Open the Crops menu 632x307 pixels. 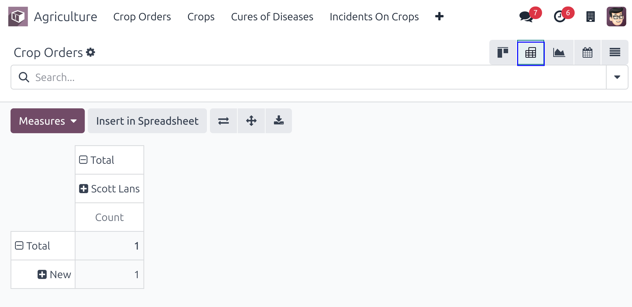click(201, 17)
